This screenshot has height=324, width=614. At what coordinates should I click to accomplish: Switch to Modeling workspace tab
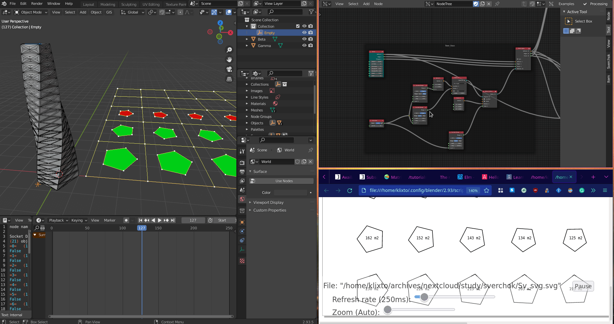coord(108,5)
